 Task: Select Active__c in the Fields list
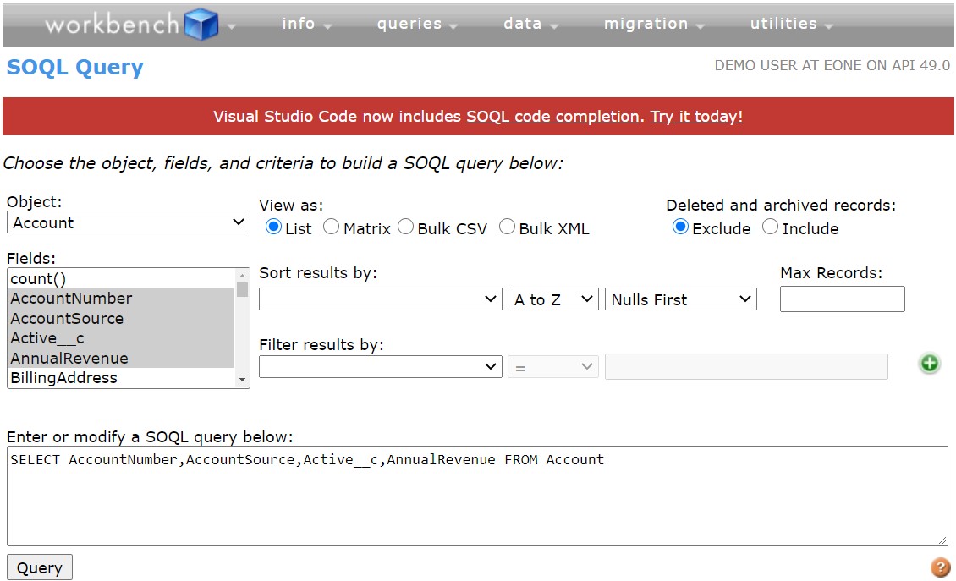[x=121, y=337]
